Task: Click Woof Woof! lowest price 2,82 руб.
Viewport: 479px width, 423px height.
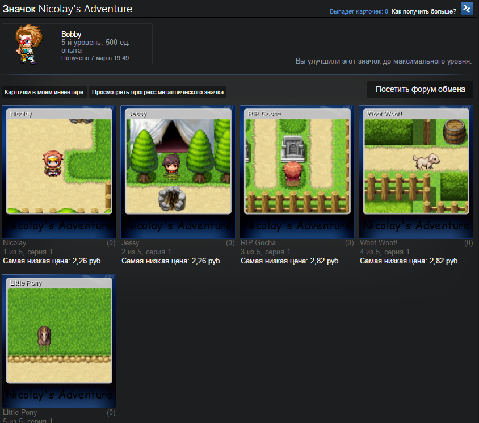Action: 409,261
